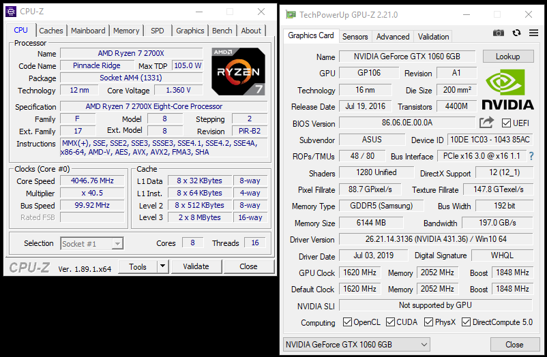Open the Socket #1 selection dropdown
This screenshot has height=357, width=547.
pyautogui.click(x=92, y=243)
